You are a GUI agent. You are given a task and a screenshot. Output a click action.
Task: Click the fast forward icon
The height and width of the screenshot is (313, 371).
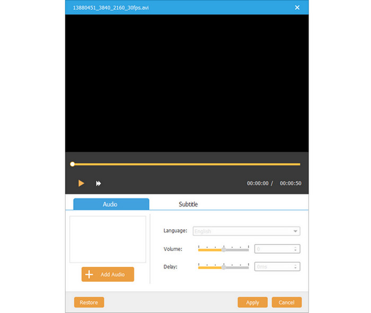[98, 183]
